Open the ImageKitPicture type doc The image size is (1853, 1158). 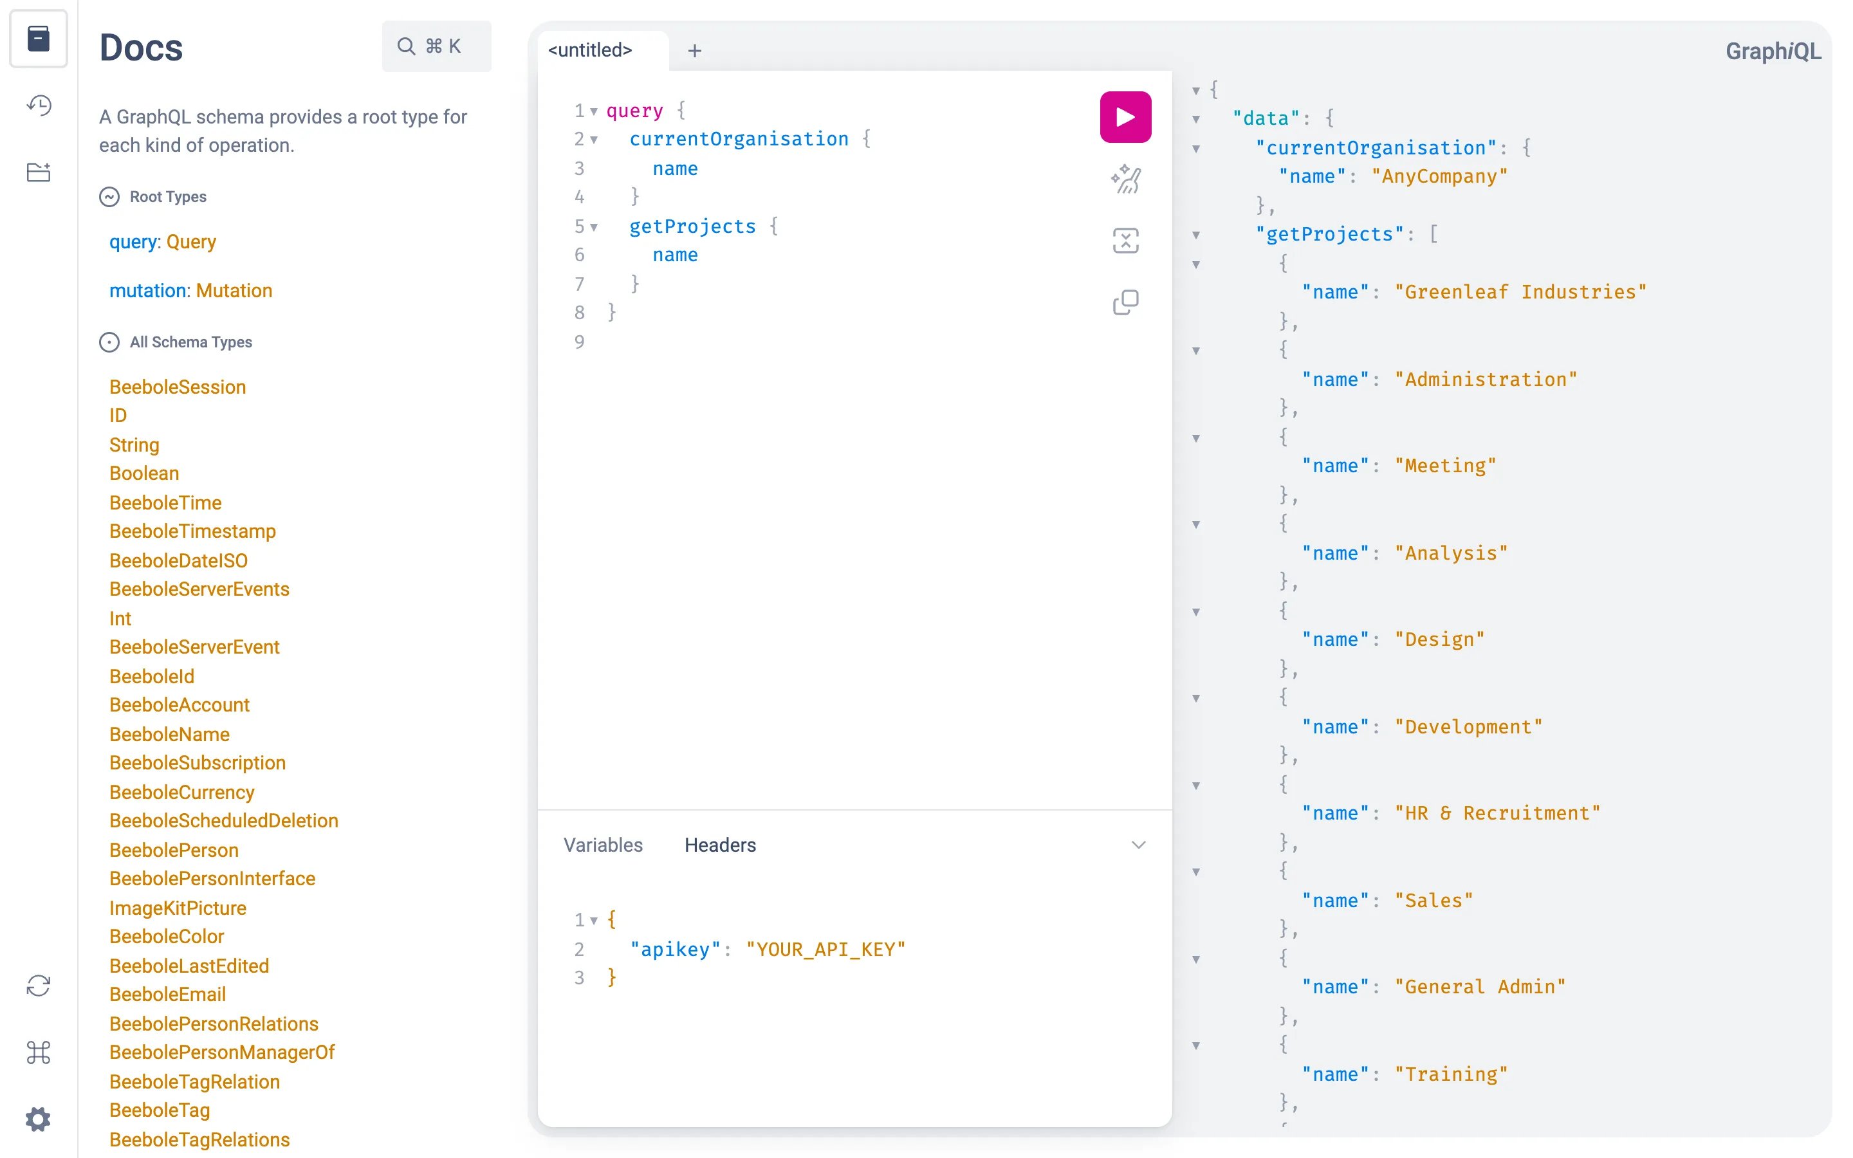178,908
